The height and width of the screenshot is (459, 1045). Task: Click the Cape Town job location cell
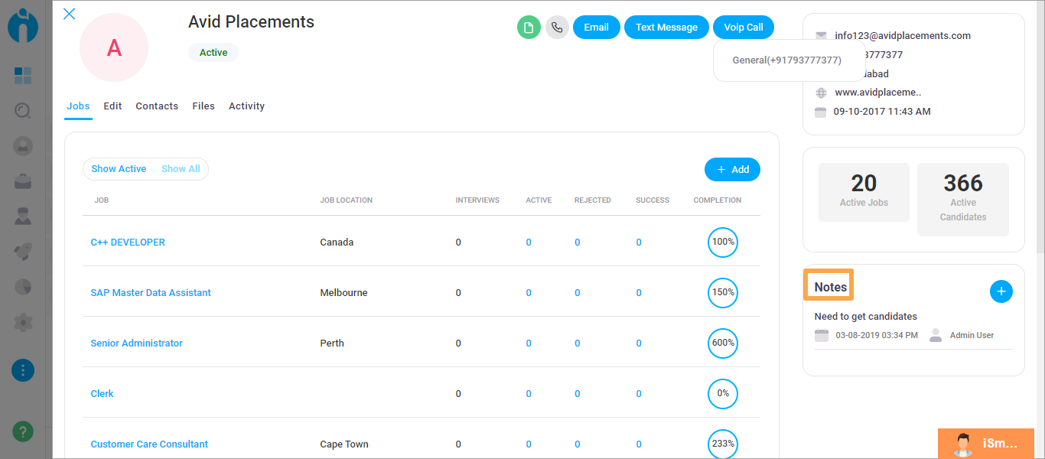point(344,444)
